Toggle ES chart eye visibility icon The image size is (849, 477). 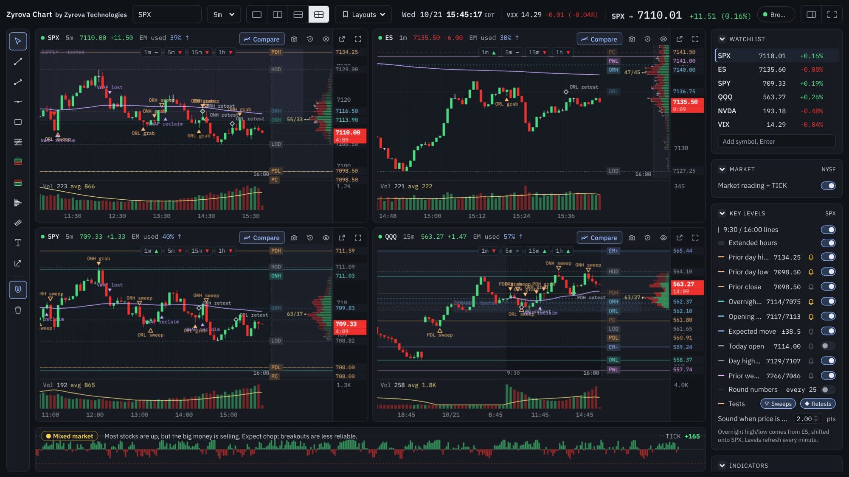(x=663, y=39)
